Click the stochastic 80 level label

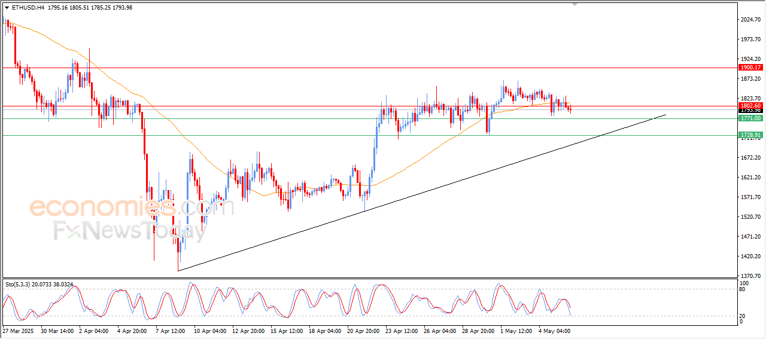(743, 289)
